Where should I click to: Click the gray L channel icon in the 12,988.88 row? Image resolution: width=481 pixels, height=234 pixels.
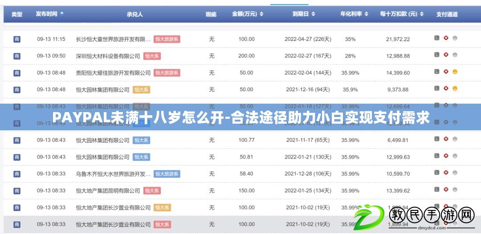(x=437, y=55)
